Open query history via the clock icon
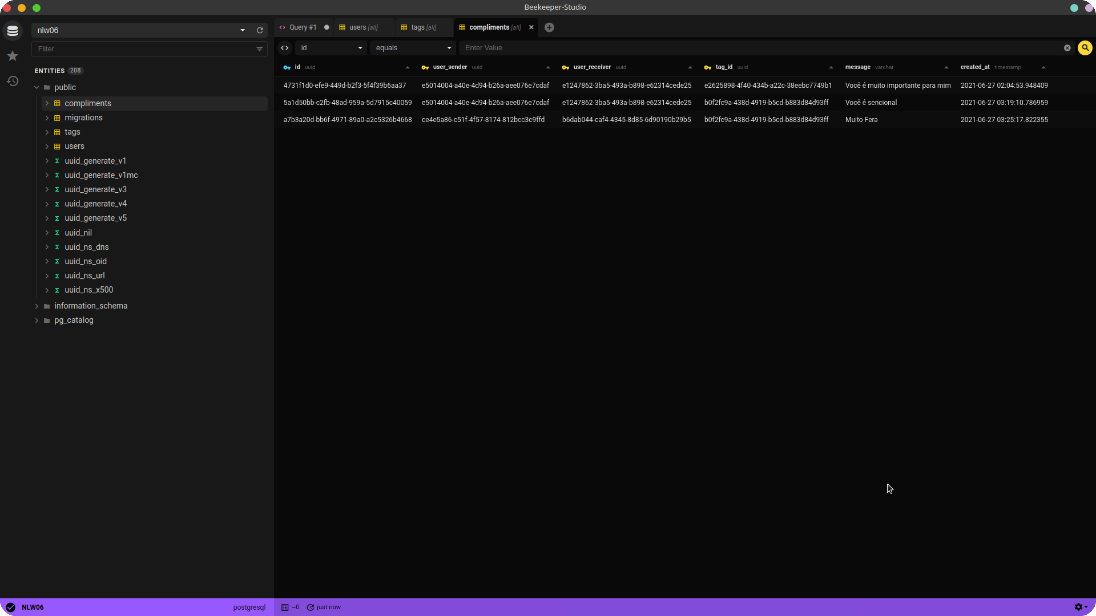Image resolution: width=1096 pixels, height=616 pixels. click(x=12, y=82)
